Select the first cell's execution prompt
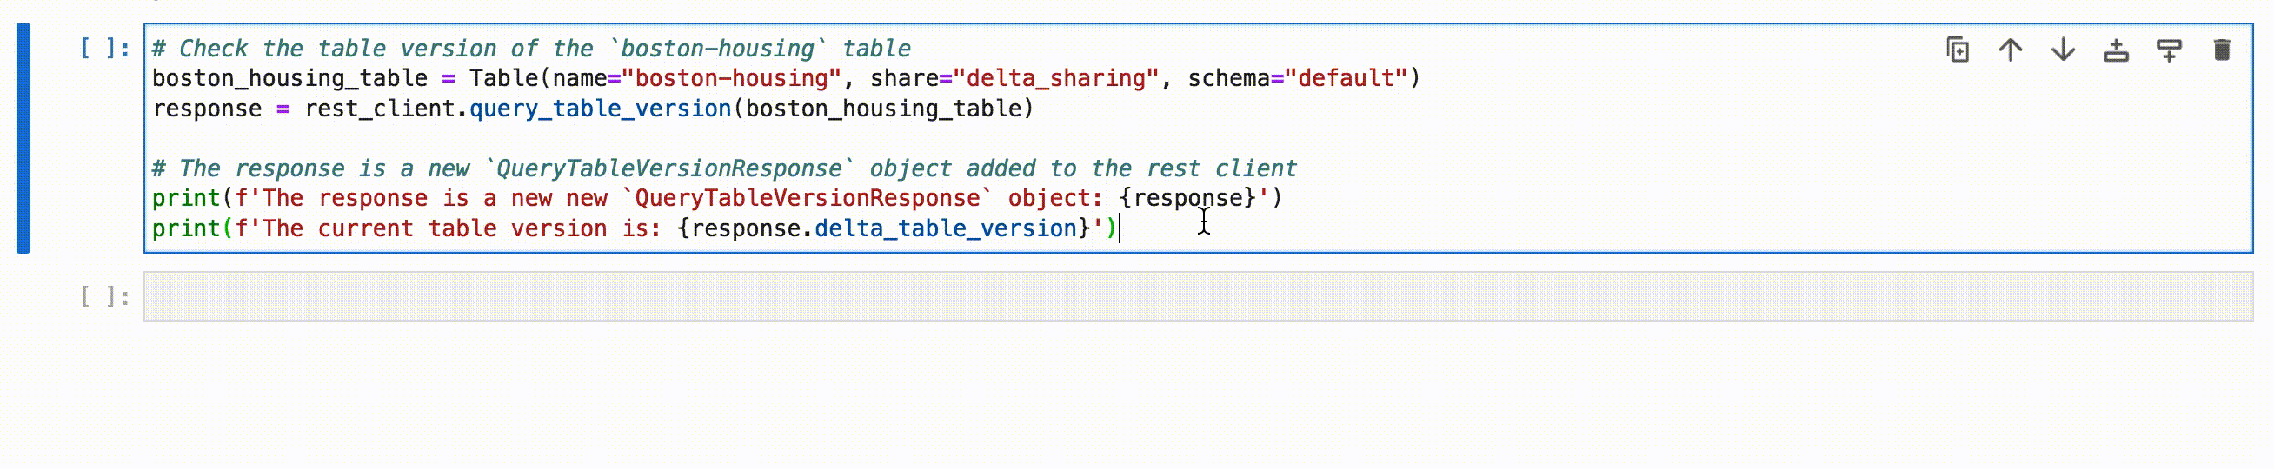This screenshot has width=2274, height=469. point(106,49)
